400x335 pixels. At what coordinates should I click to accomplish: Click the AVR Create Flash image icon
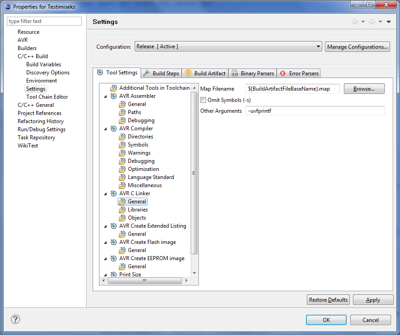(113, 242)
